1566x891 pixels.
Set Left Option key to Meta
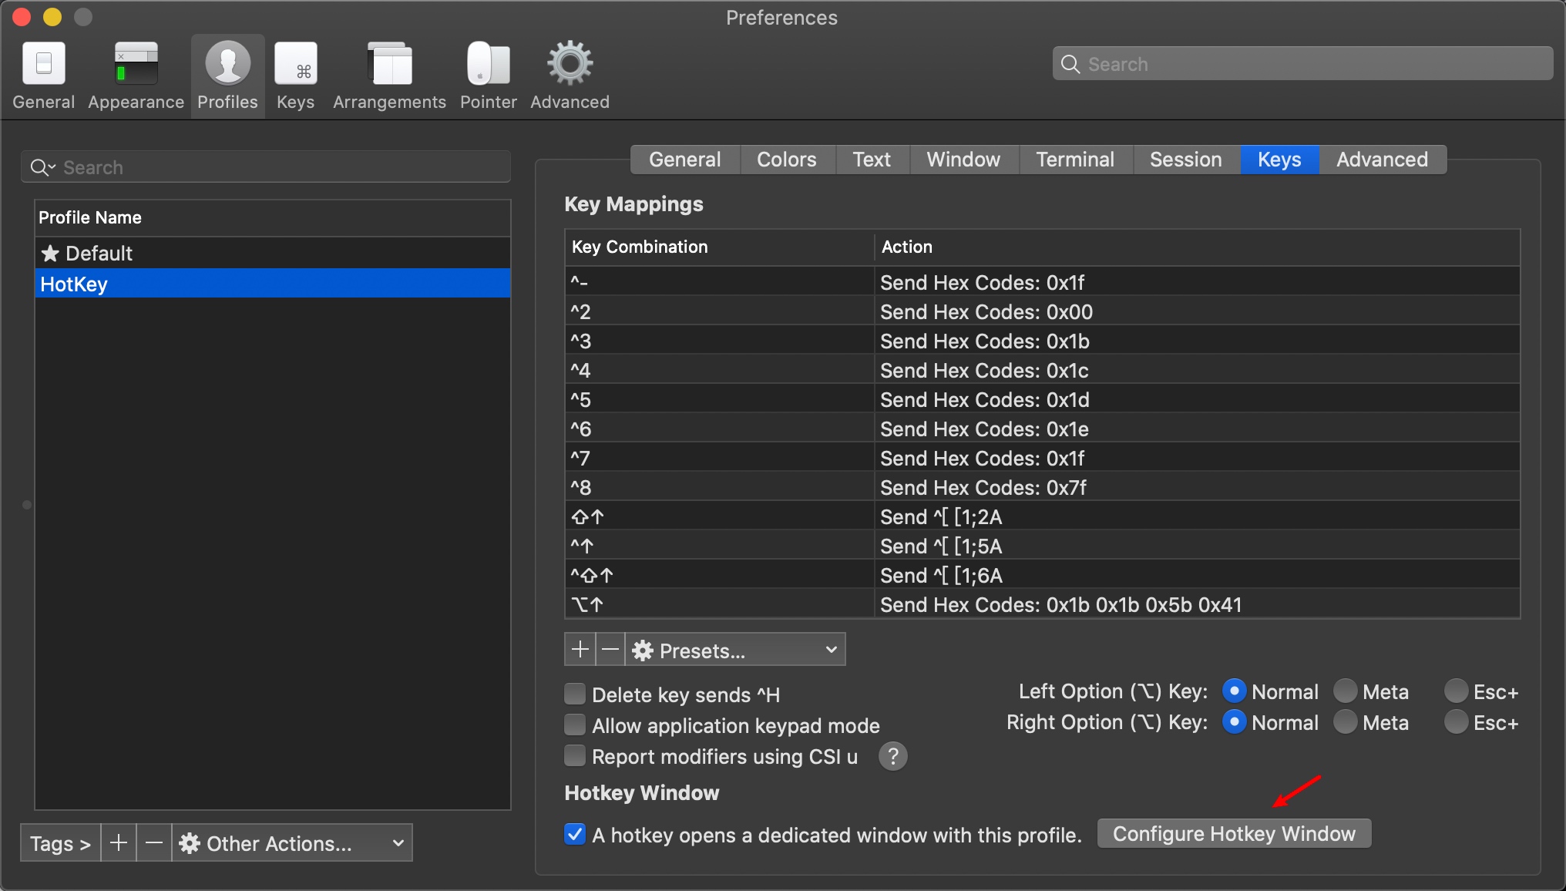click(x=1346, y=691)
